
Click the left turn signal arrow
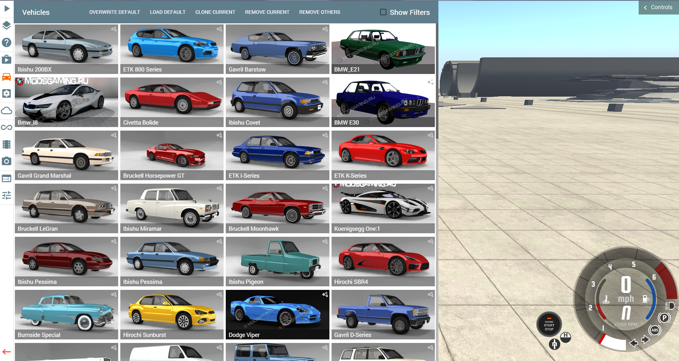(633, 343)
